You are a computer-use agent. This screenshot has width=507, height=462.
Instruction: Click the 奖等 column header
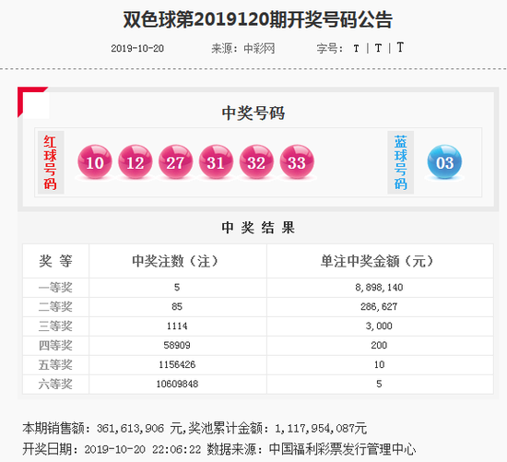(55, 261)
